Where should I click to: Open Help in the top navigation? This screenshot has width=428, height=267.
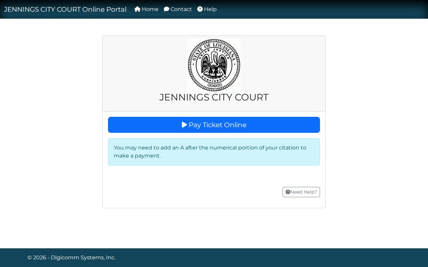(x=207, y=9)
